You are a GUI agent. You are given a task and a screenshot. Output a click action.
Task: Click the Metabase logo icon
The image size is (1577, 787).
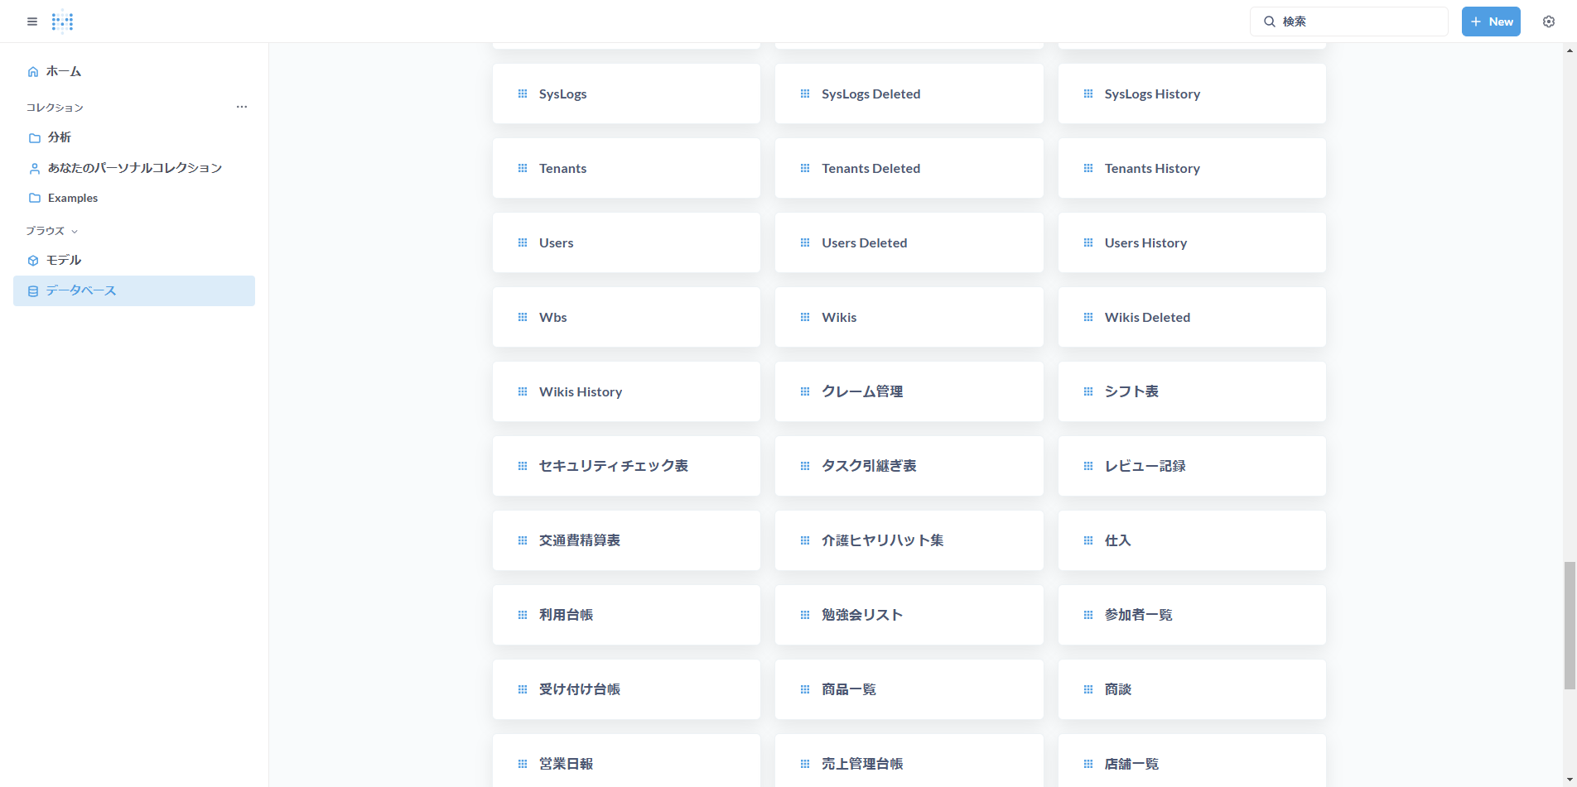(62, 22)
